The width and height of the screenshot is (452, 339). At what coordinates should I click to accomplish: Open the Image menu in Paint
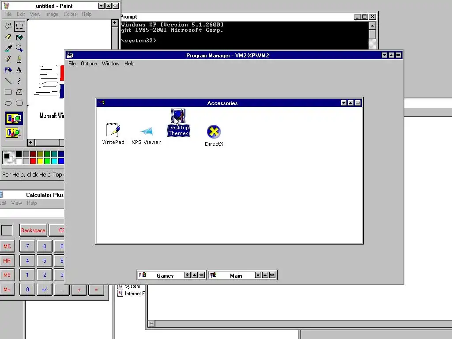click(x=52, y=14)
